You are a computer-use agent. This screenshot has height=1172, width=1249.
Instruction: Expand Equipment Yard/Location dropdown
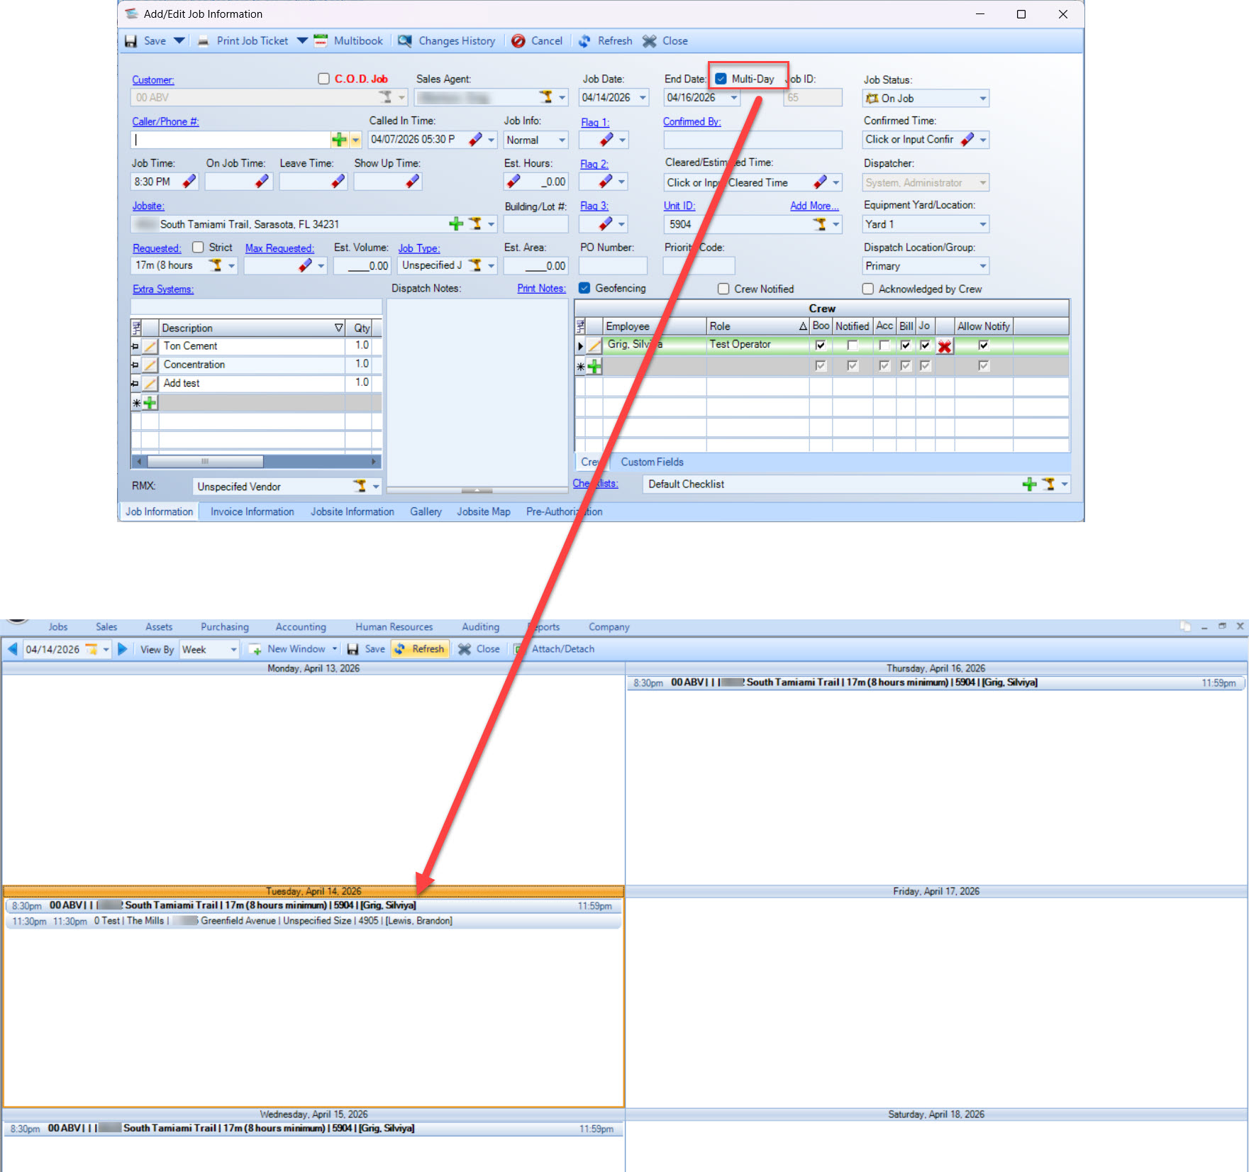[x=982, y=224]
